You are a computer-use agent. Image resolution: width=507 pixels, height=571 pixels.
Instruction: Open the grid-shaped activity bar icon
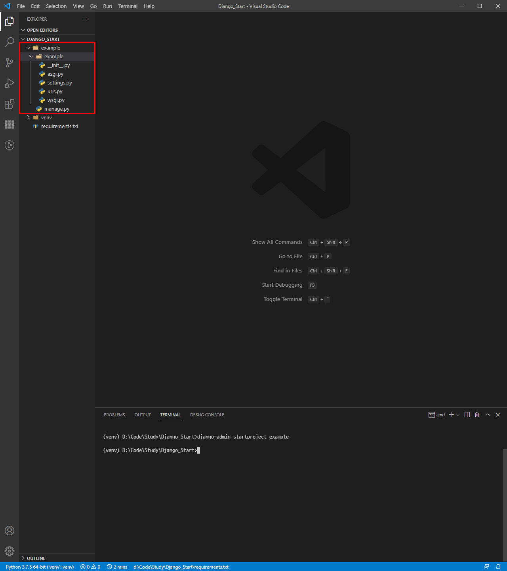[10, 125]
